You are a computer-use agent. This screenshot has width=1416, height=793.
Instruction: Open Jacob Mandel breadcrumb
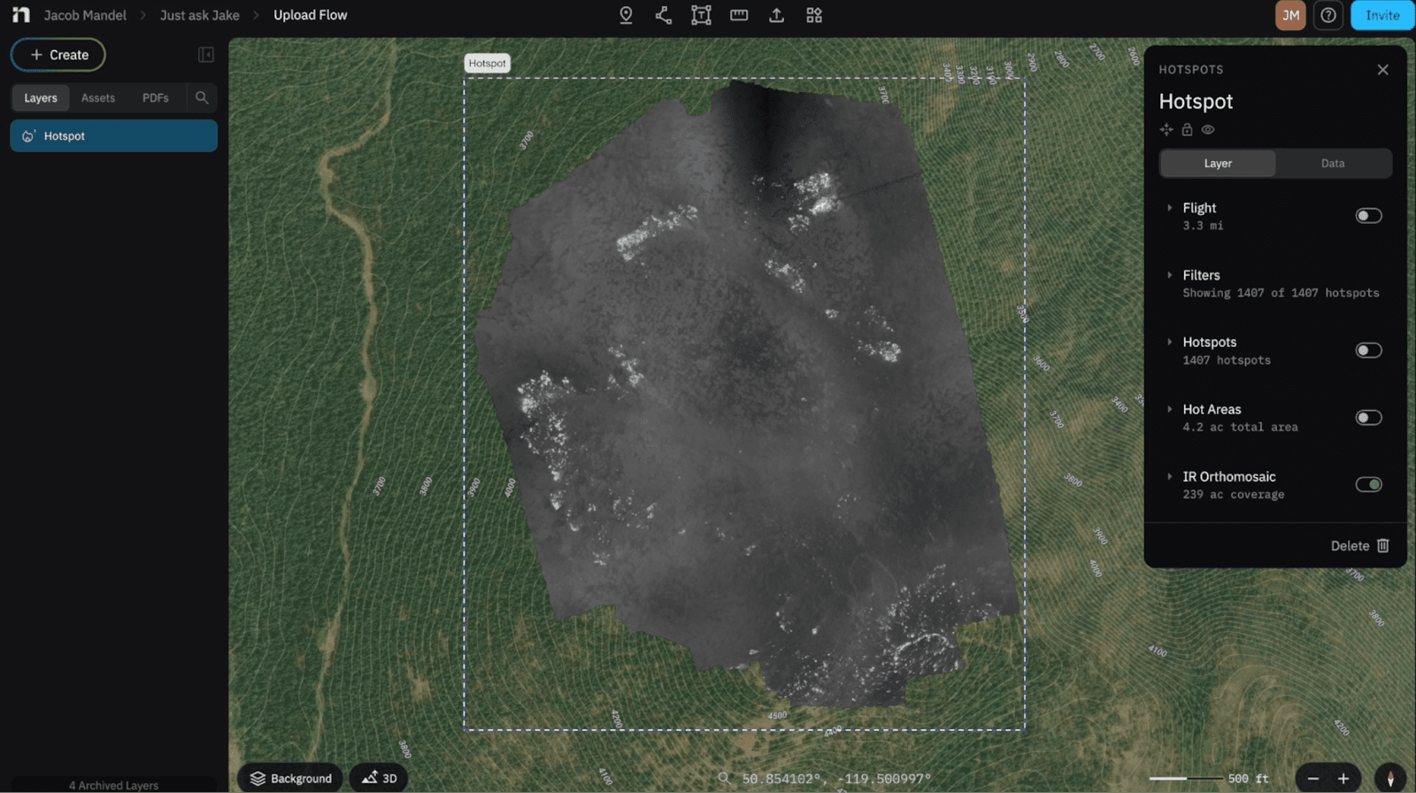(x=85, y=15)
